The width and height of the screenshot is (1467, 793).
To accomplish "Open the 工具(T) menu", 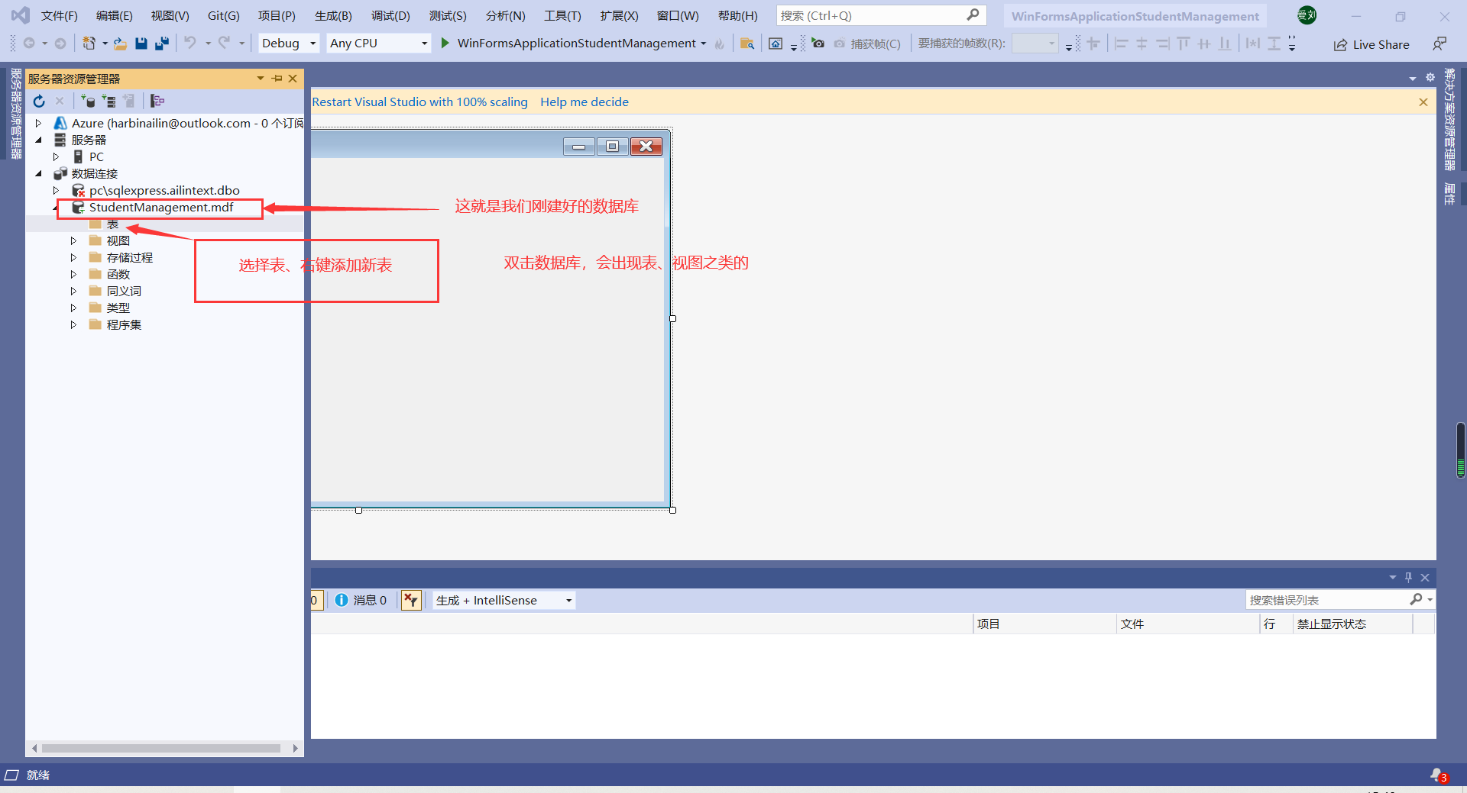I will [x=562, y=15].
